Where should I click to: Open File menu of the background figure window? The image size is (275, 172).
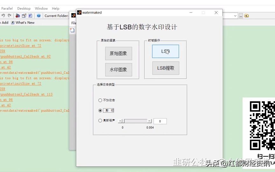pos(74,23)
